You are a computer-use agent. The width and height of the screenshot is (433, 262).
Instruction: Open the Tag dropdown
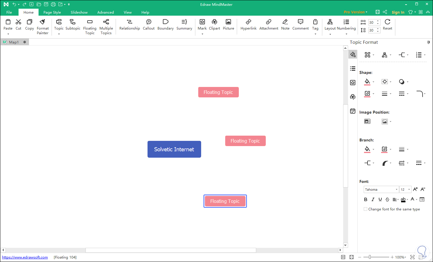pos(315,34)
